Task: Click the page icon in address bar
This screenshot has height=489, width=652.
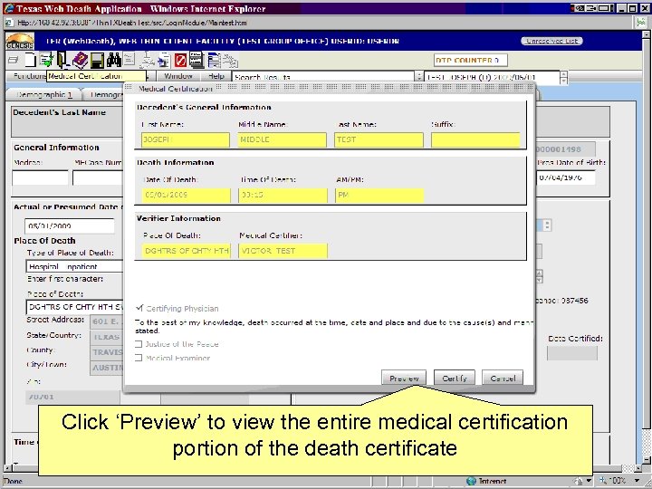Action: (x=8, y=23)
